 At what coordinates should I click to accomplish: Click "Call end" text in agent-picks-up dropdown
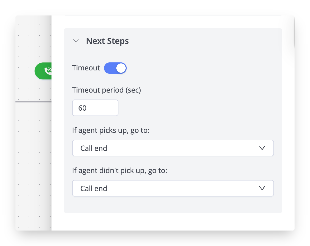coord(94,148)
